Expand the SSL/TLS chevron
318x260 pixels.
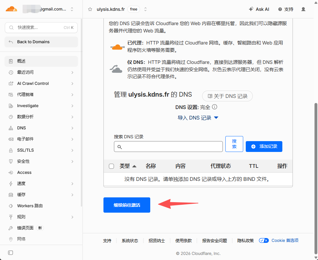coord(72,150)
